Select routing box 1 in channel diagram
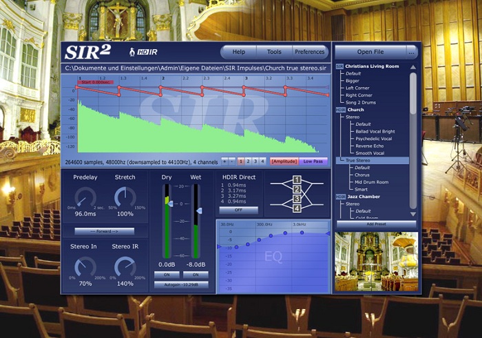Screen dimensions: 482x338 [297, 179]
